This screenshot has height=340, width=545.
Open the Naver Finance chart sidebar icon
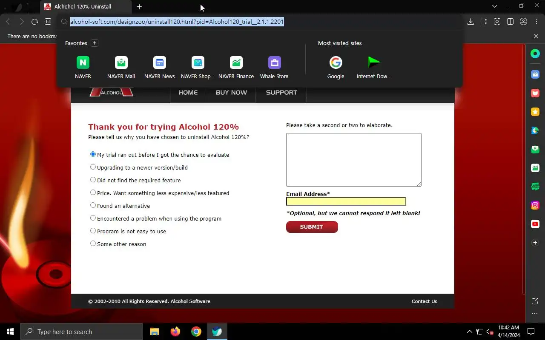tap(535, 168)
